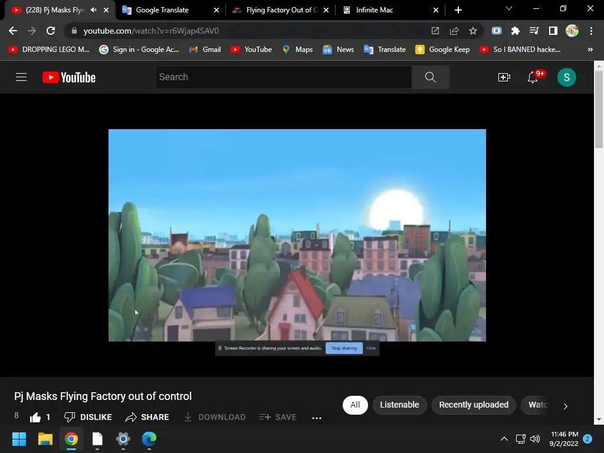Select the All filter chip

(x=355, y=405)
